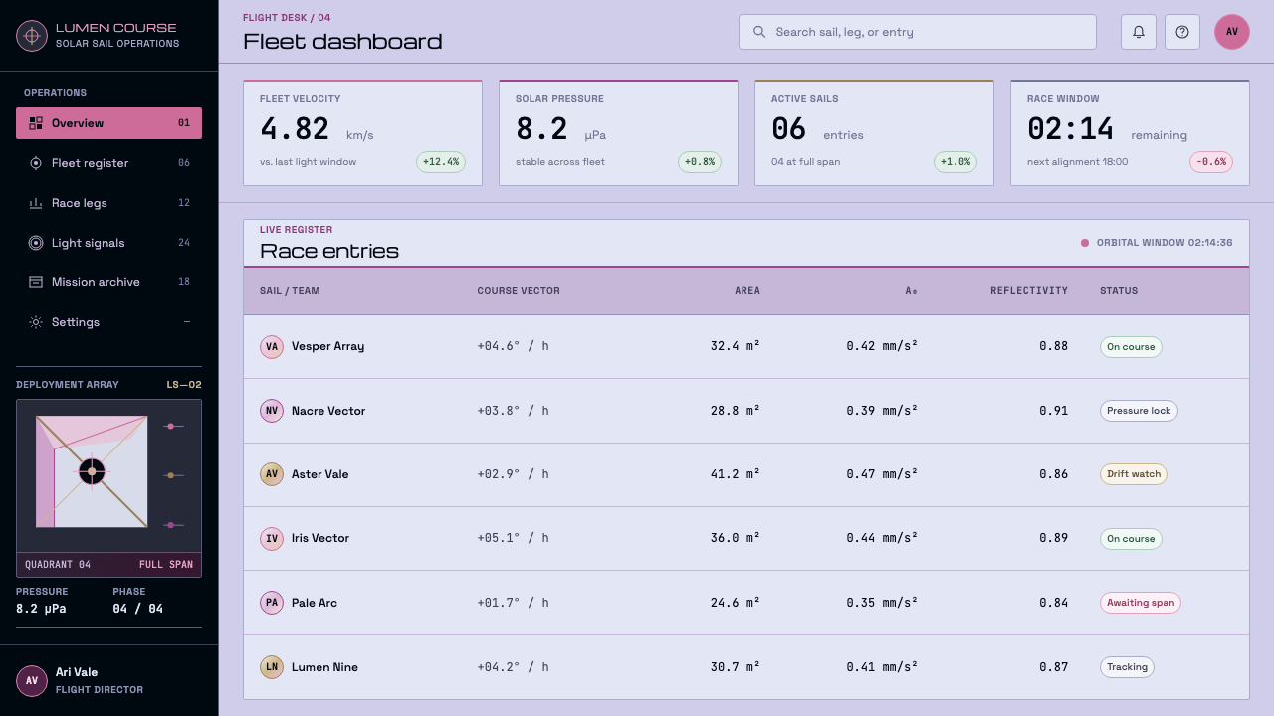Click the +05.1° / h course vector
The height and width of the screenshot is (716, 1274).
(x=513, y=538)
